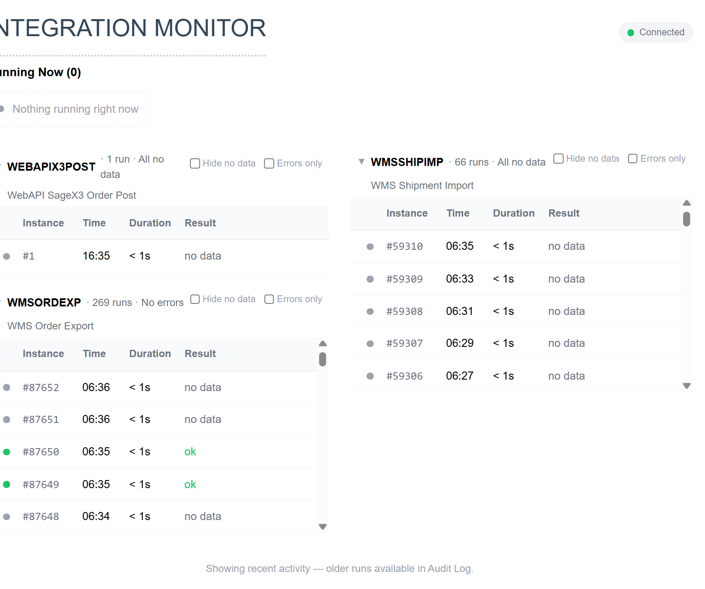Image resolution: width=705 pixels, height=589 pixels.
Task: Click grey status dot of #87651
Action: tap(7, 420)
